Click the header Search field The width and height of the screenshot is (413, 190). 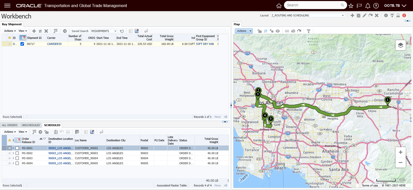pyautogui.click(x=313, y=5)
